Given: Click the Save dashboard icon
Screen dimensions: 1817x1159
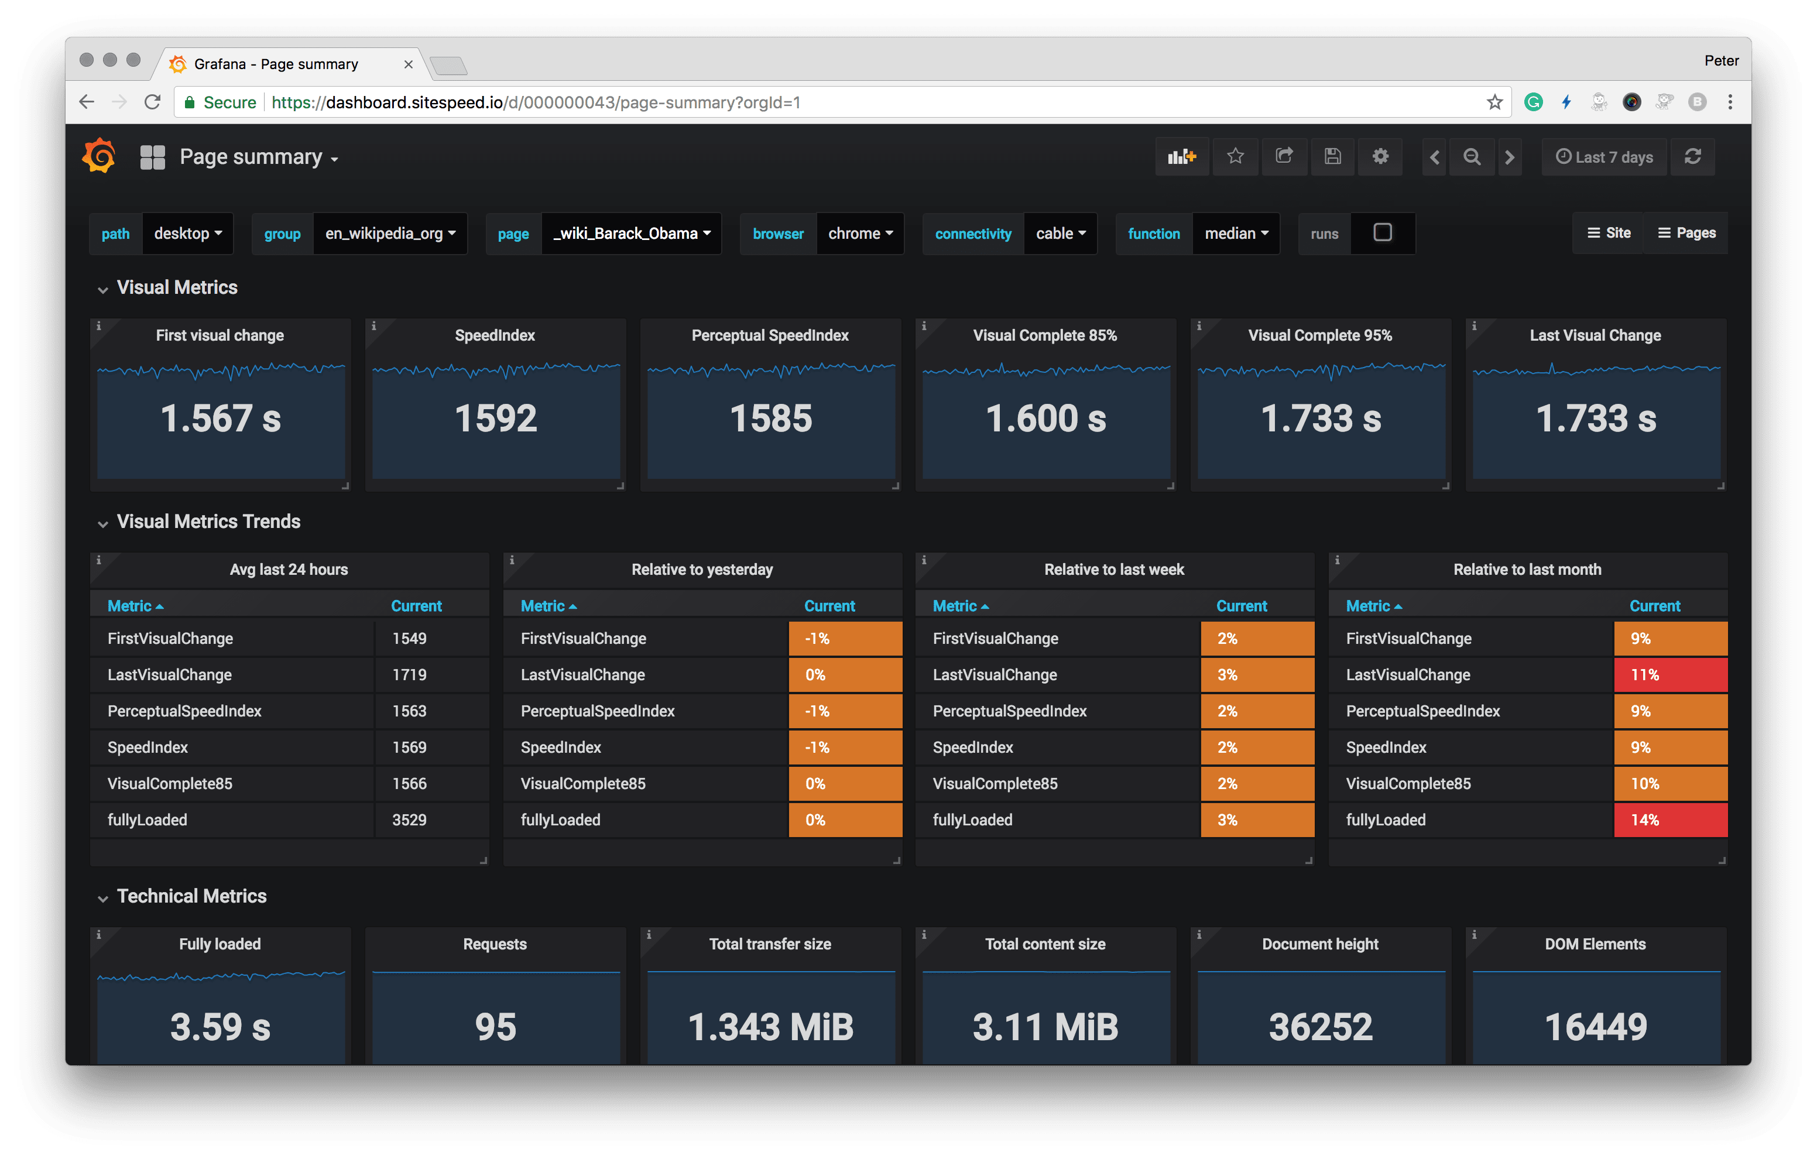Looking at the screenshot, I should [1332, 157].
